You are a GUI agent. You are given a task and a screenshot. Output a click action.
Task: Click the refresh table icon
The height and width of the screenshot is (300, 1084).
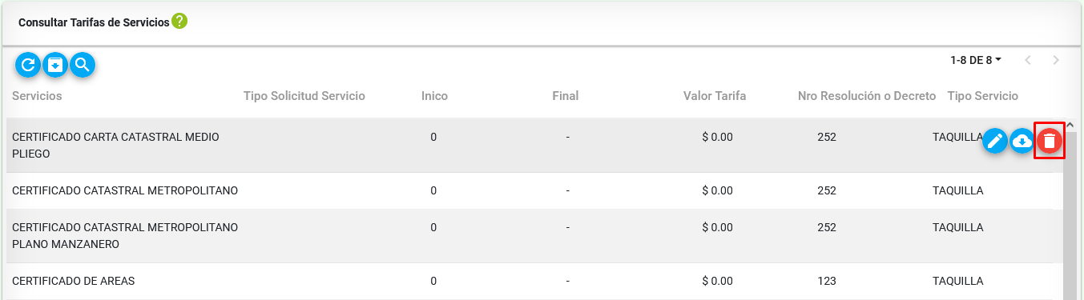tap(28, 65)
